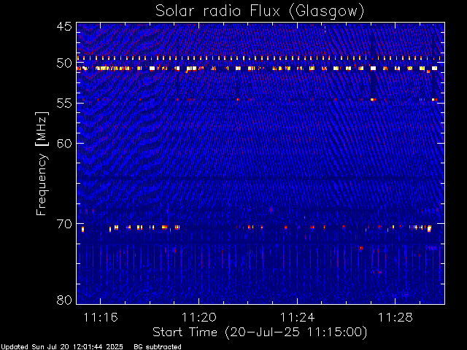This screenshot has width=467, height=350.
Task: Click the 11:16 time tick label
Action: click(101, 318)
